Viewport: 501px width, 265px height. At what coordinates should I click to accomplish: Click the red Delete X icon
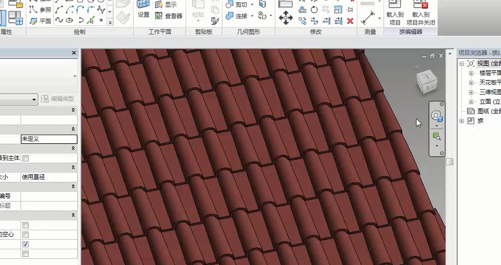pos(350,21)
